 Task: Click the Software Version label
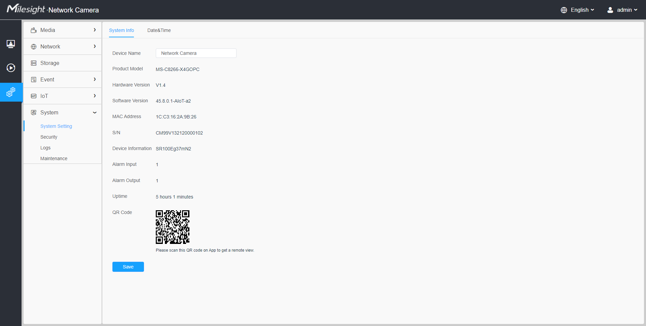coord(130,101)
